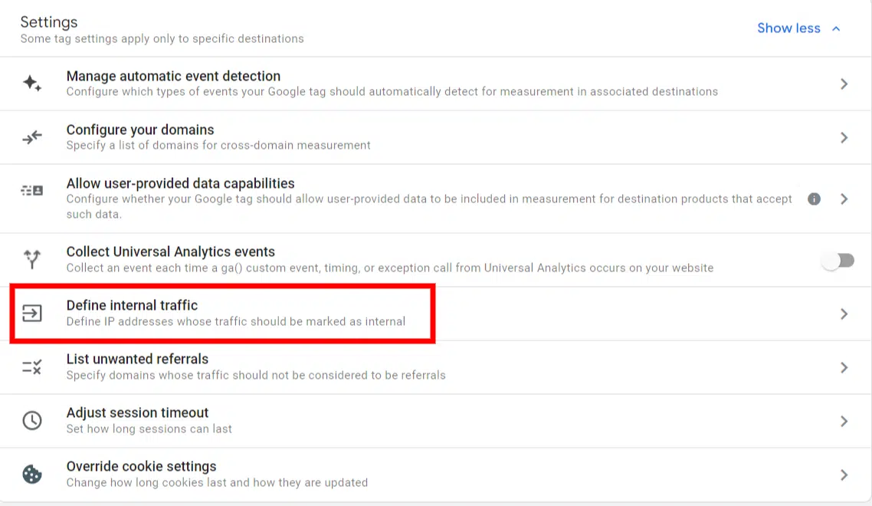The height and width of the screenshot is (506, 872).
Task: Enable Collect Universal Analytics events toggle
Action: tap(838, 261)
